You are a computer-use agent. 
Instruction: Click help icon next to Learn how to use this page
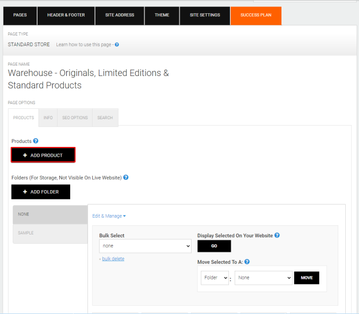tap(117, 44)
